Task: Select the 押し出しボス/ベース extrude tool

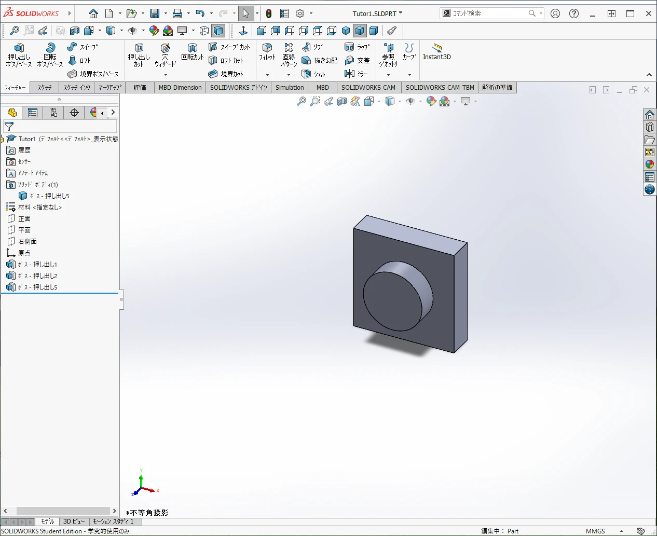Action: pos(19,56)
